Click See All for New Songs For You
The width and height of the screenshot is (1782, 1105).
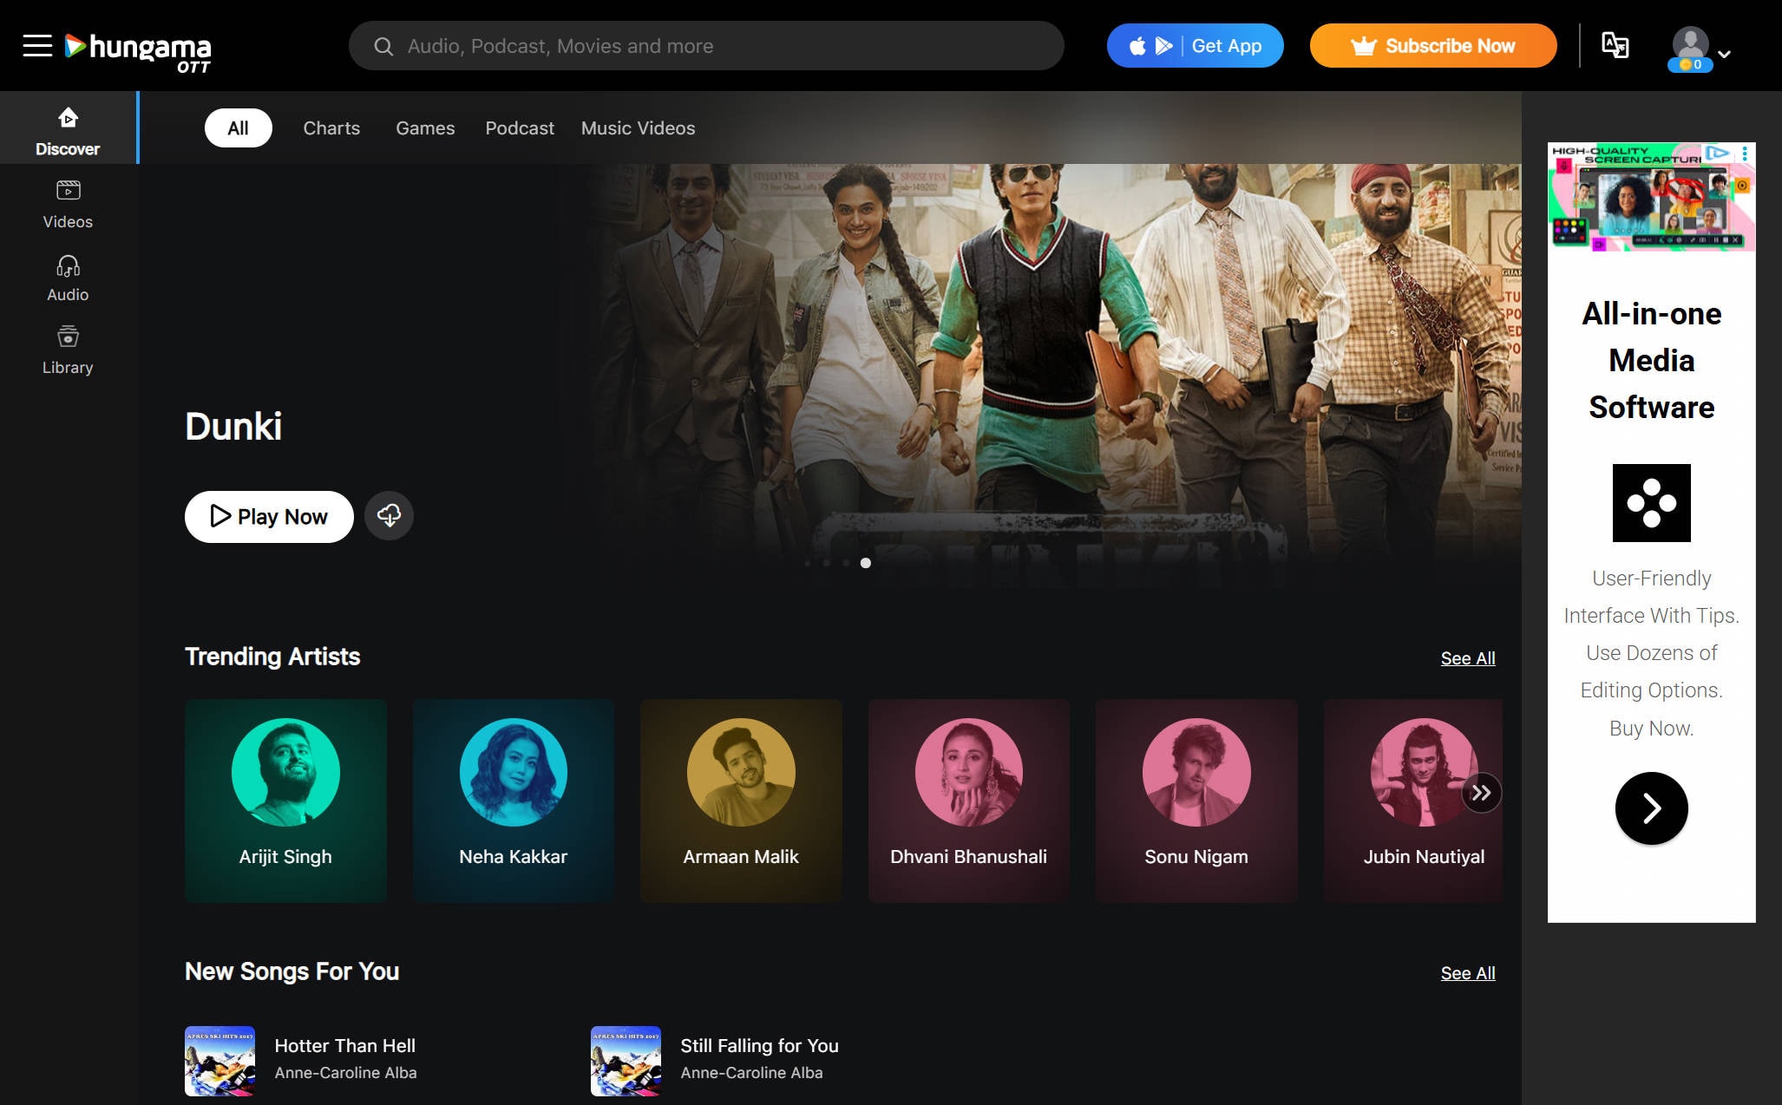coord(1468,973)
